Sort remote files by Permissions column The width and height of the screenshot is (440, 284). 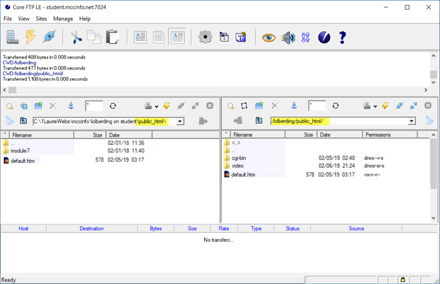pyautogui.click(x=390, y=135)
